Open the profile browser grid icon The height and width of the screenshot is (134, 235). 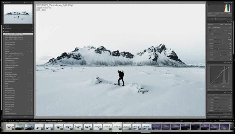(x=230, y=27)
